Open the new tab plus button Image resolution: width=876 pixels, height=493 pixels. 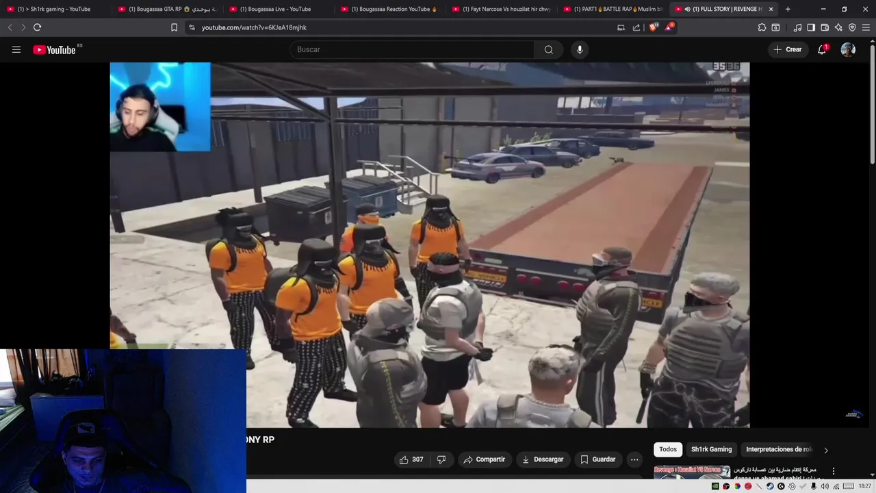(788, 9)
